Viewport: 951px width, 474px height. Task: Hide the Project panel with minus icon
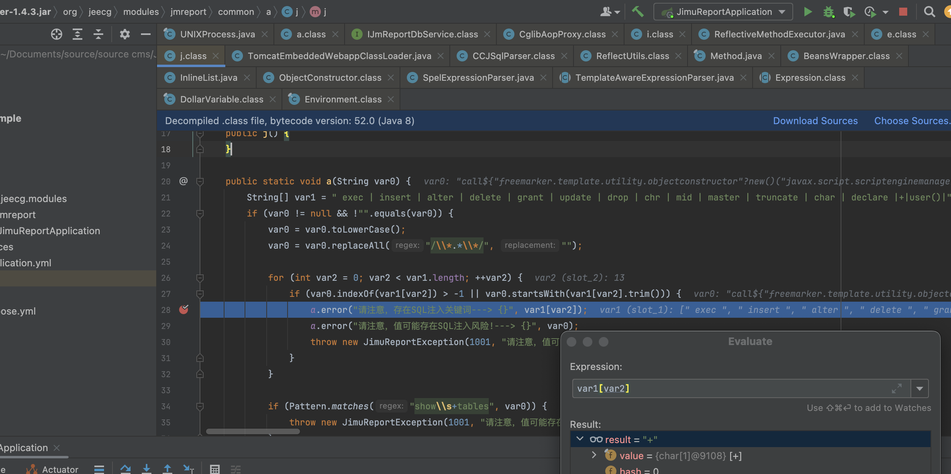coord(146,34)
